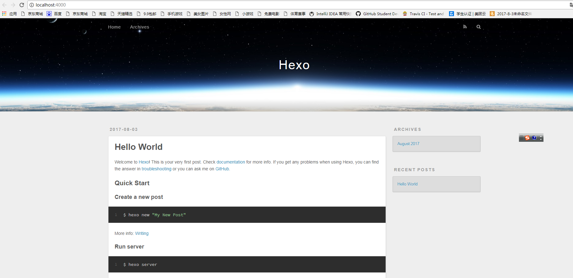This screenshot has height=278, width=573.
Task: Open the GitHub Student Dev bookmark icon
Action: point(358,14)
